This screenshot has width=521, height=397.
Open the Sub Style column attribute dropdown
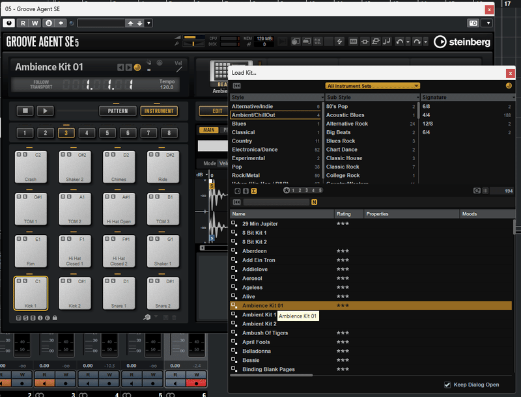(x=417, y=97)
